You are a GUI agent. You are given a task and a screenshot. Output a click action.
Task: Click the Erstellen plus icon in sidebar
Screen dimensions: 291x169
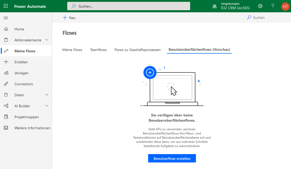6,62
